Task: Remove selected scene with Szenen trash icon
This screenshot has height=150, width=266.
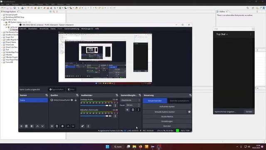Action: (26, 126)
